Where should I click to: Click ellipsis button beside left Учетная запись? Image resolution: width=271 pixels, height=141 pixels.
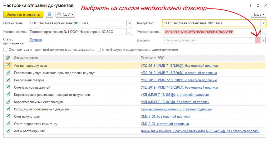click(x=129, y=32)
